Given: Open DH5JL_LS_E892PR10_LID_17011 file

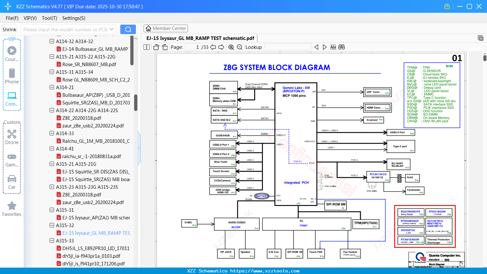Looking at the screenshot, I should (96, 248).
